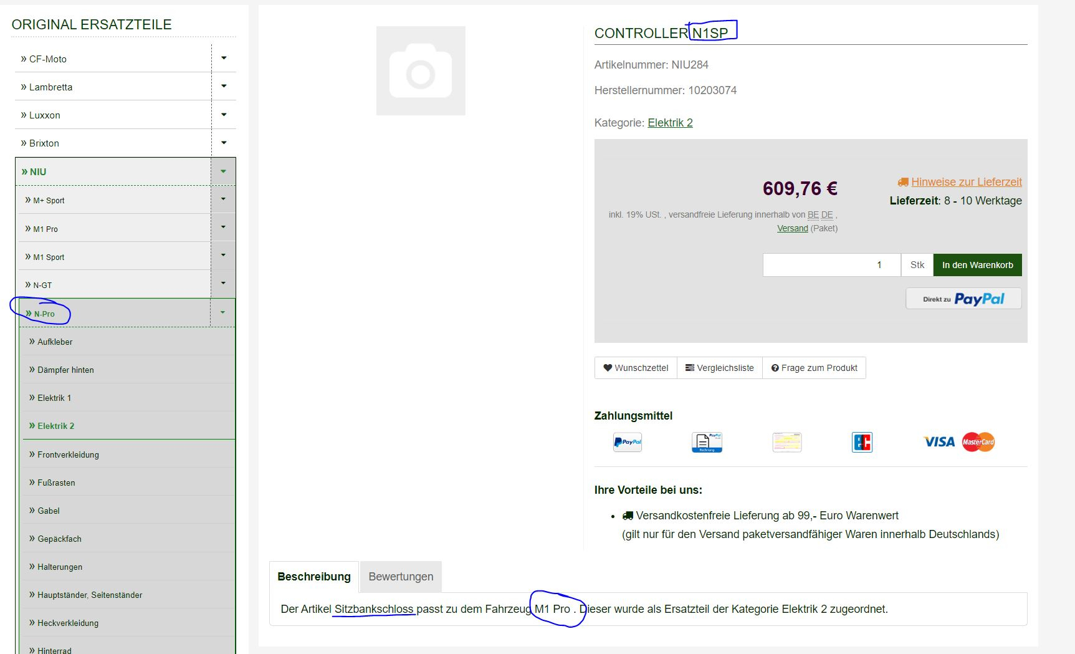Screen dimensions: 1075x654
Task: Click the MasterCard logo icon
Action: coord(978,442)
